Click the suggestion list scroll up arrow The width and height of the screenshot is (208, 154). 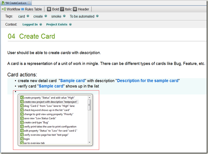[x=89, y=97]
